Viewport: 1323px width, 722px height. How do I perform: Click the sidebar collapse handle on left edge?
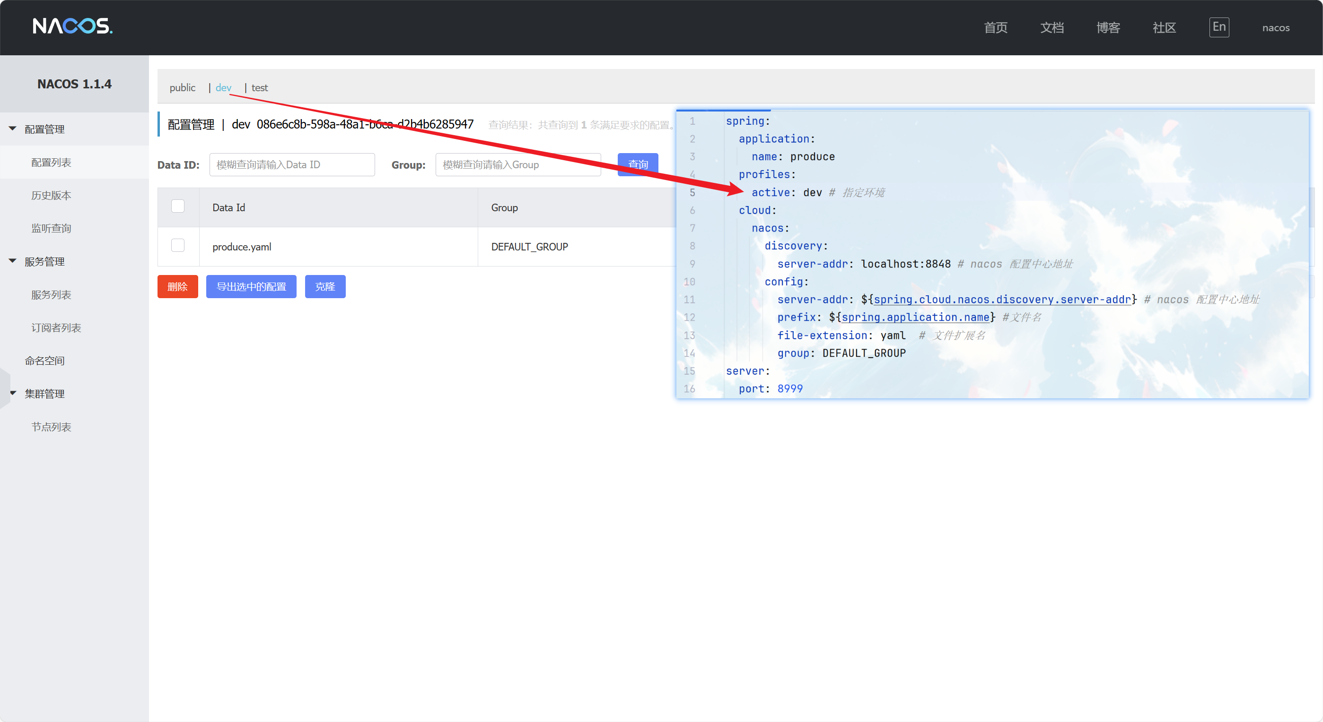(x=5, y=388)
